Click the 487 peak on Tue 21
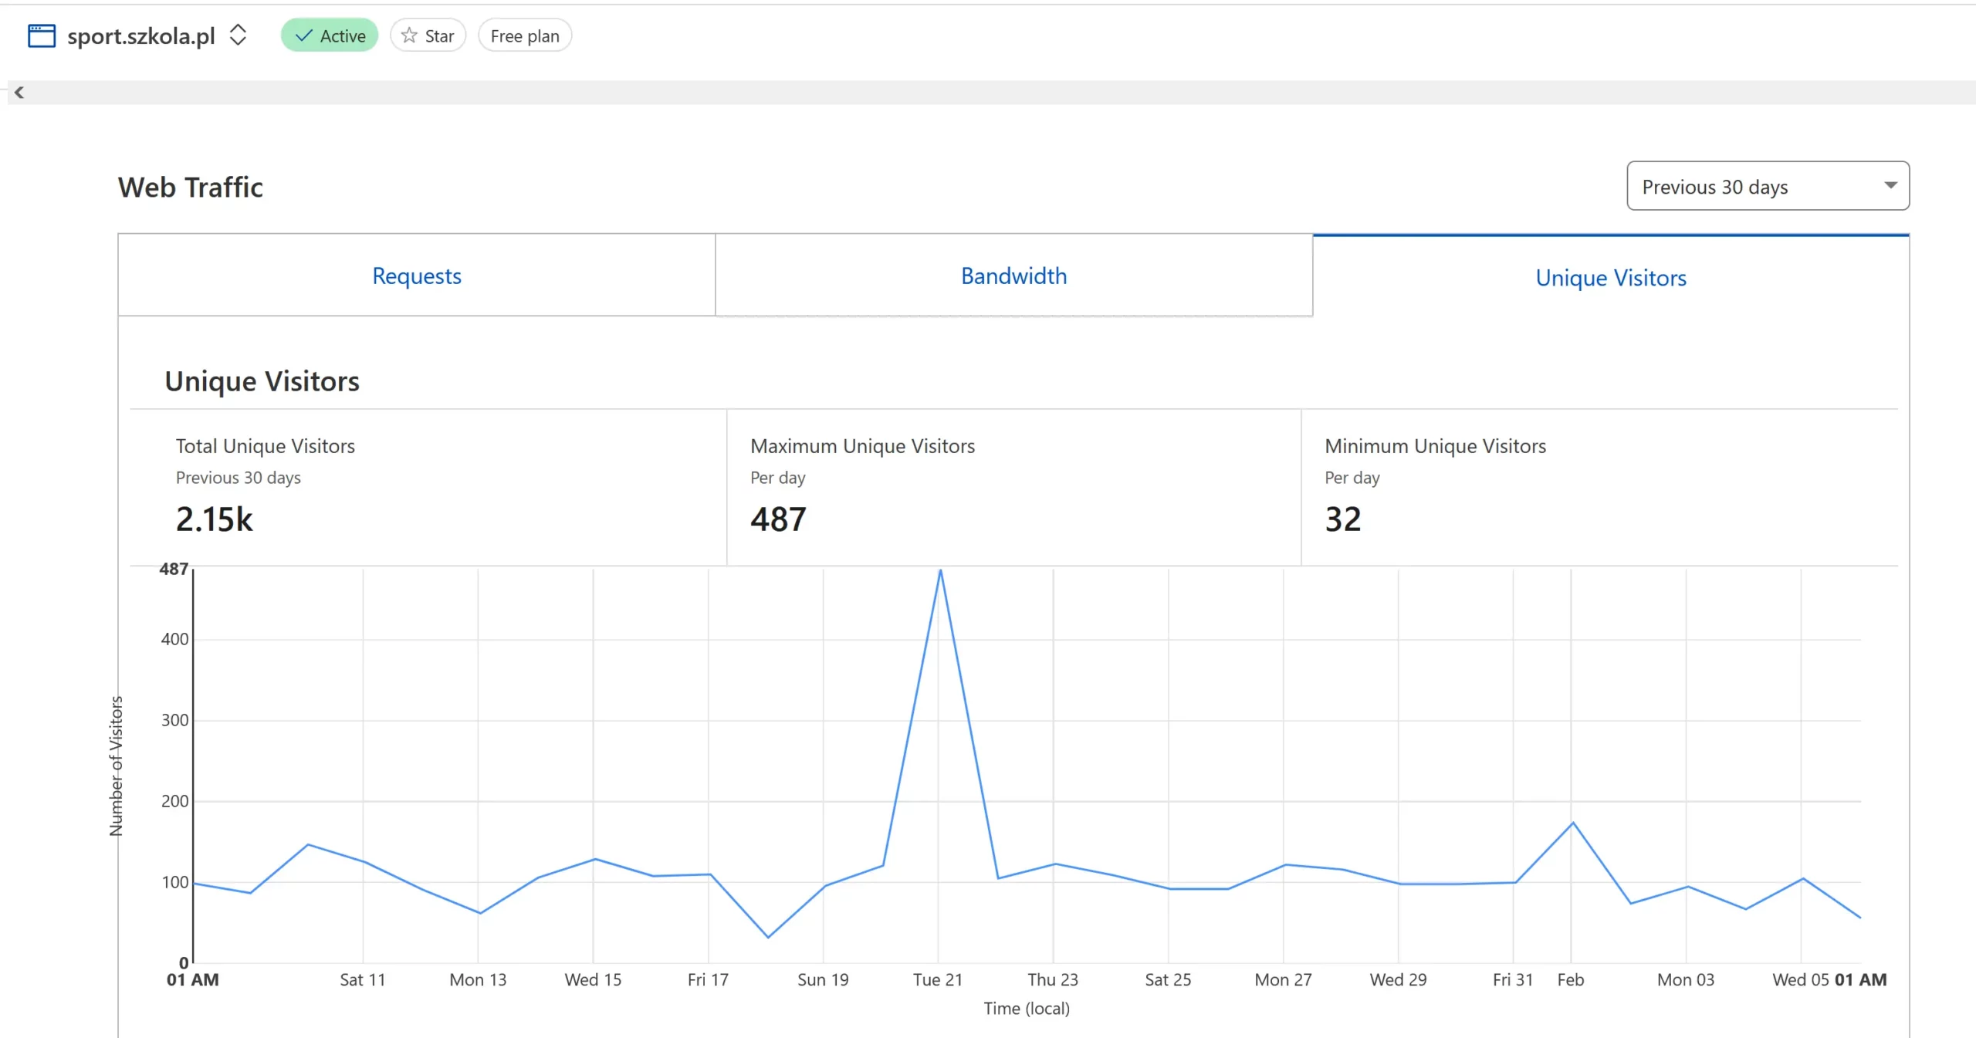 click(x=940, y=570)
